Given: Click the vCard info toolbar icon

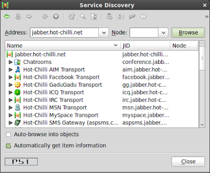Looking at the screenshot, I should (x=121, y=16).
